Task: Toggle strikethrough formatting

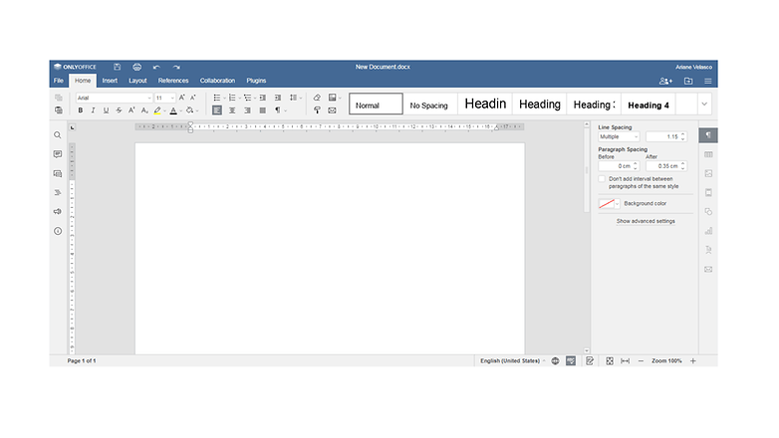Action: point(119,110)
